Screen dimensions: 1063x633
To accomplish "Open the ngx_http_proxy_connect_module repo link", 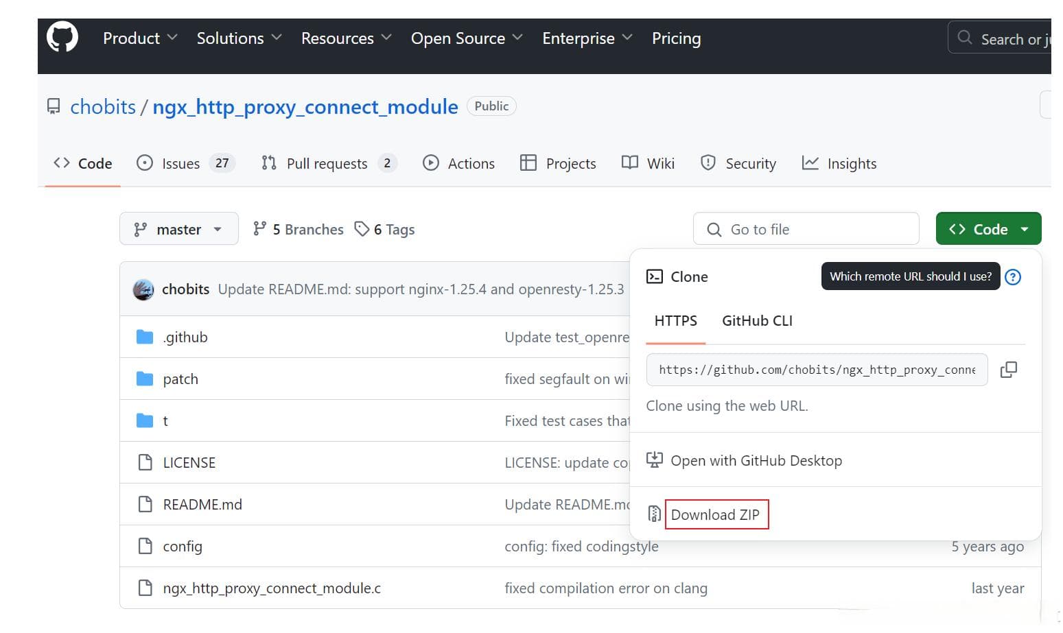I will pyautogui.click(x=305, y=107).
